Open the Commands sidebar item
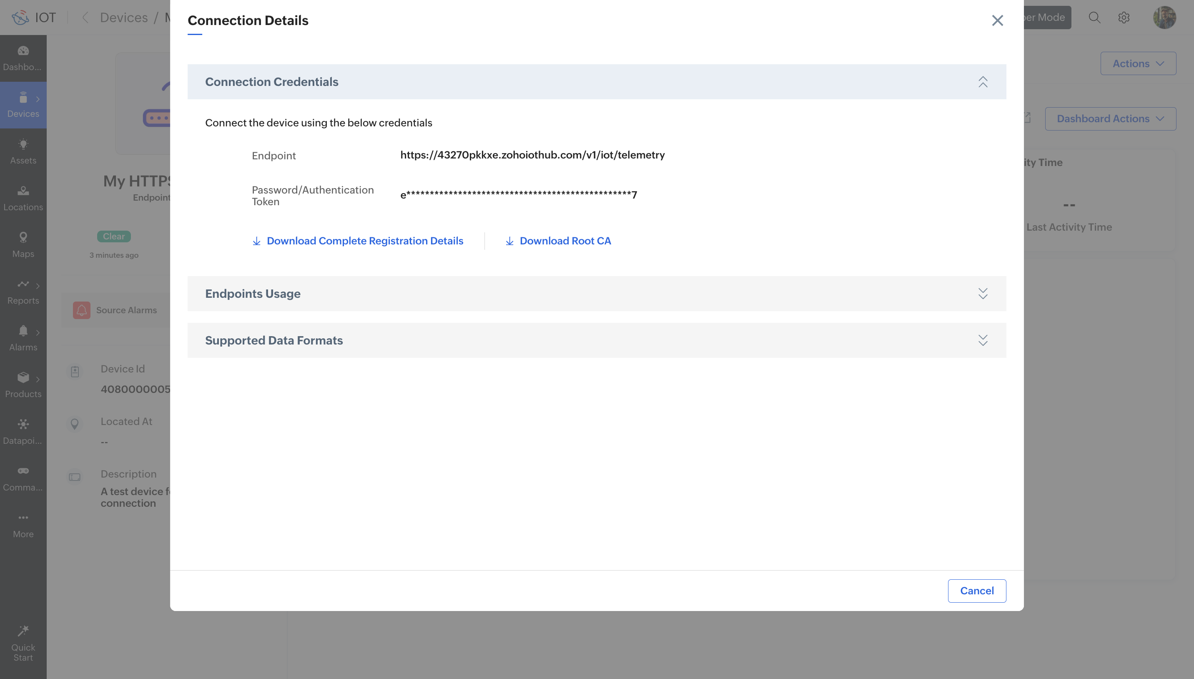The height and width of the screenshot is (679, 1194). pos(23,478)
